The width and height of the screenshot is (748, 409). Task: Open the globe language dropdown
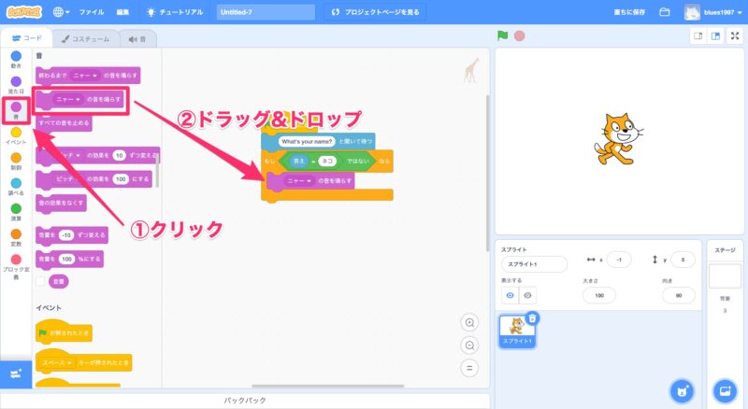pos(63,12)
